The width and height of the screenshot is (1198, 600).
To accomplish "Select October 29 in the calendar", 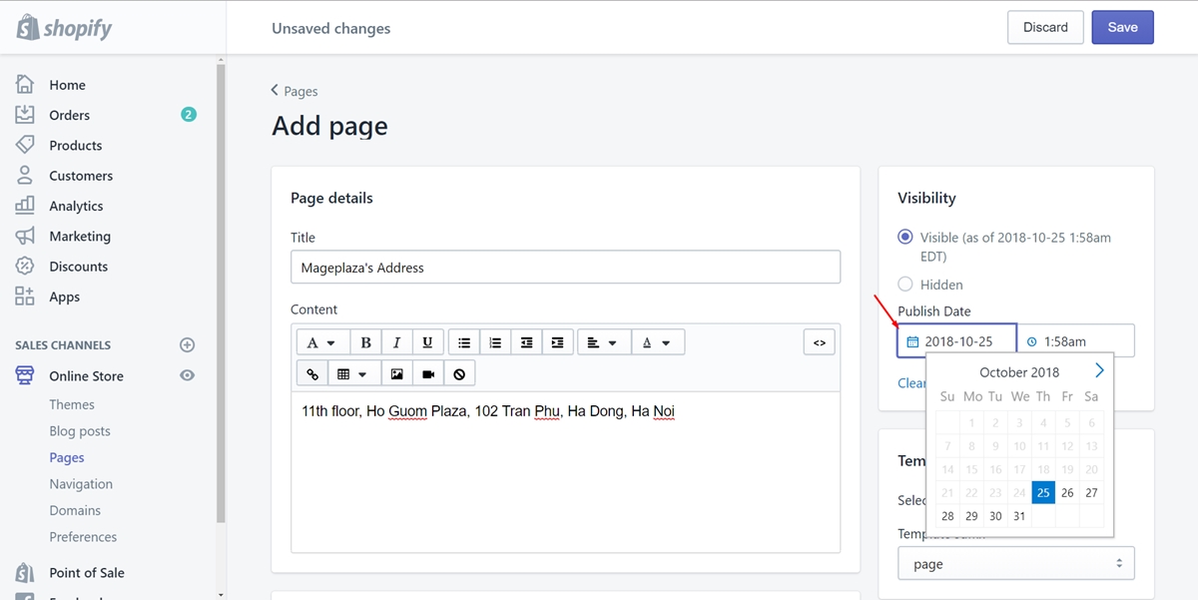I will pos(971,516).
